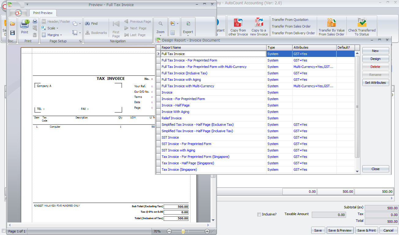The width and height of the screenshot is (399, 235).
Task: Click the large Print icon with question mark
Action: pos(24,24)
